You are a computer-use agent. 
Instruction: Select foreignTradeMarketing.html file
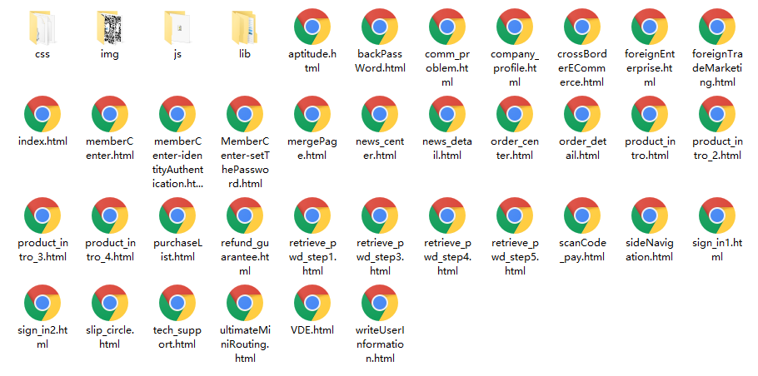[x=717, y=27]
